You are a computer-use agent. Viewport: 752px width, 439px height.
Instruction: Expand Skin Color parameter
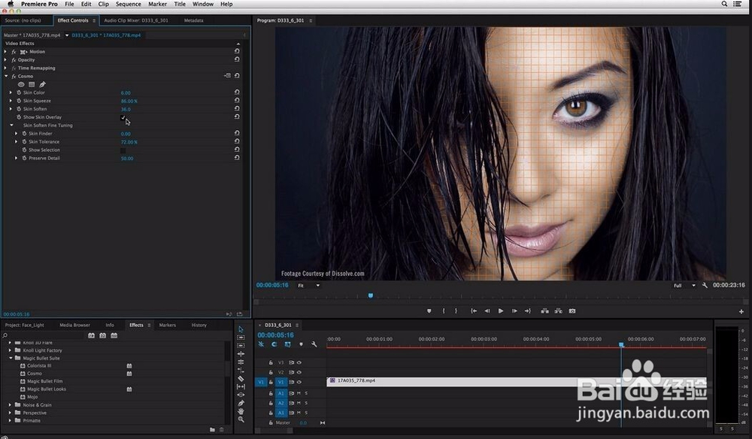[x=11, y=92]
